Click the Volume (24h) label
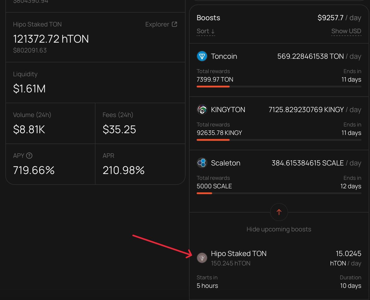This screenshot has width=370, height=300. pos(32,115)
